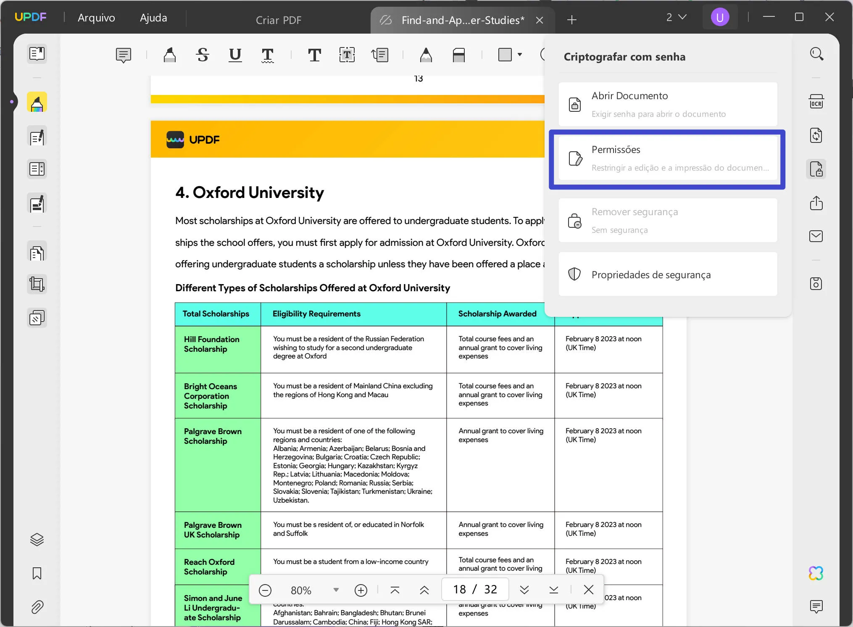Open Propriedades de segurança
The image size is (853, 627).
pyautogui.click(x=668, y=274)
